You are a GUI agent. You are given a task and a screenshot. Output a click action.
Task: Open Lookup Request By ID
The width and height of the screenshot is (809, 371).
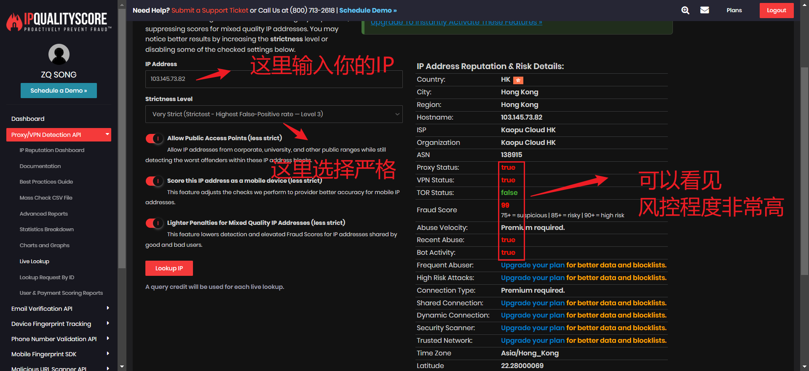pos(47,278)
